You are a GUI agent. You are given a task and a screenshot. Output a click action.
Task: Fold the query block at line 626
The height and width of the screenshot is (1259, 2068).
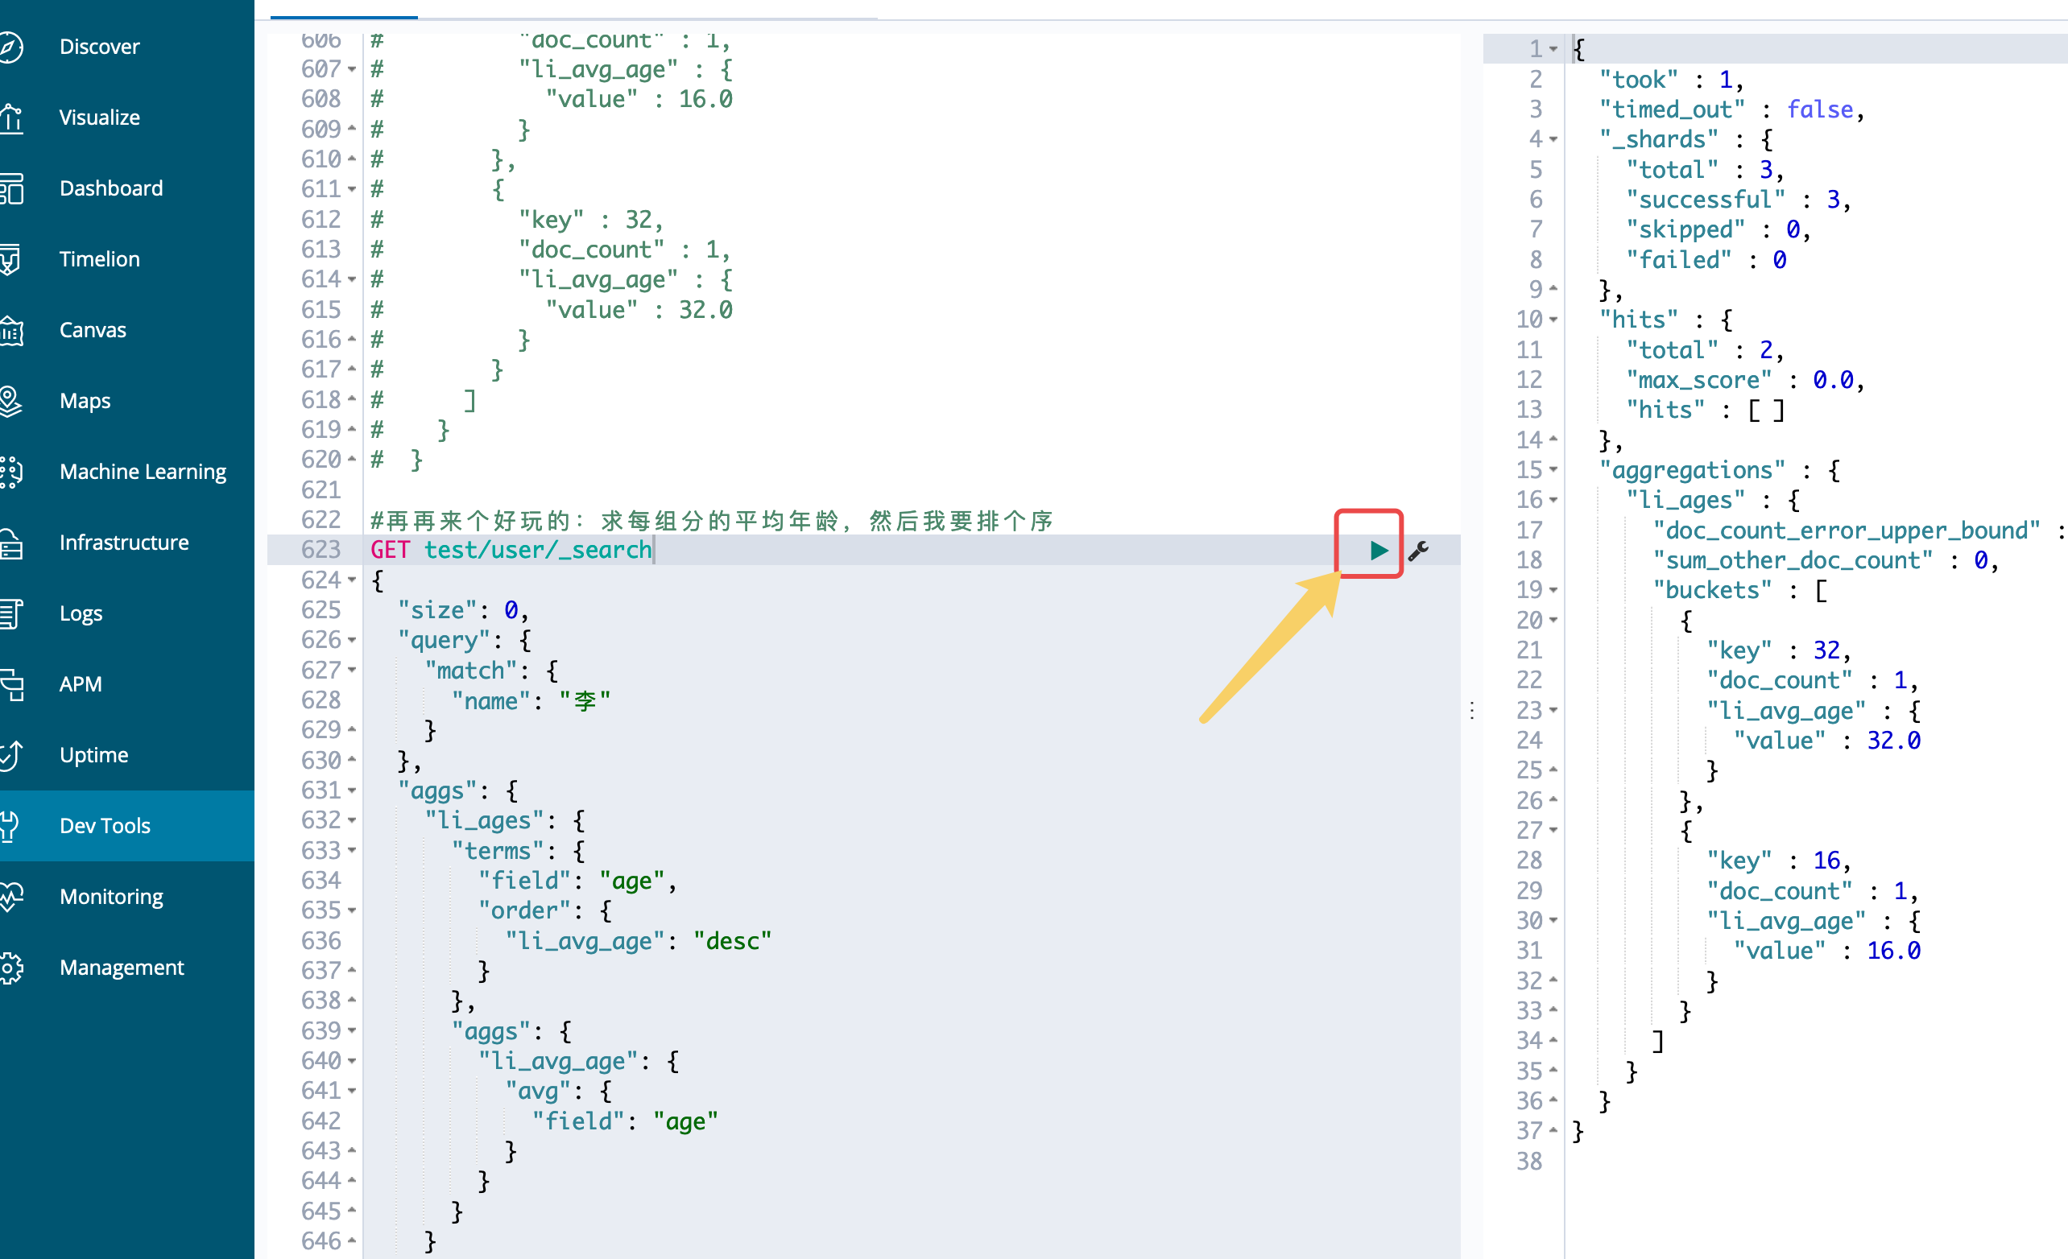point(352,641)
